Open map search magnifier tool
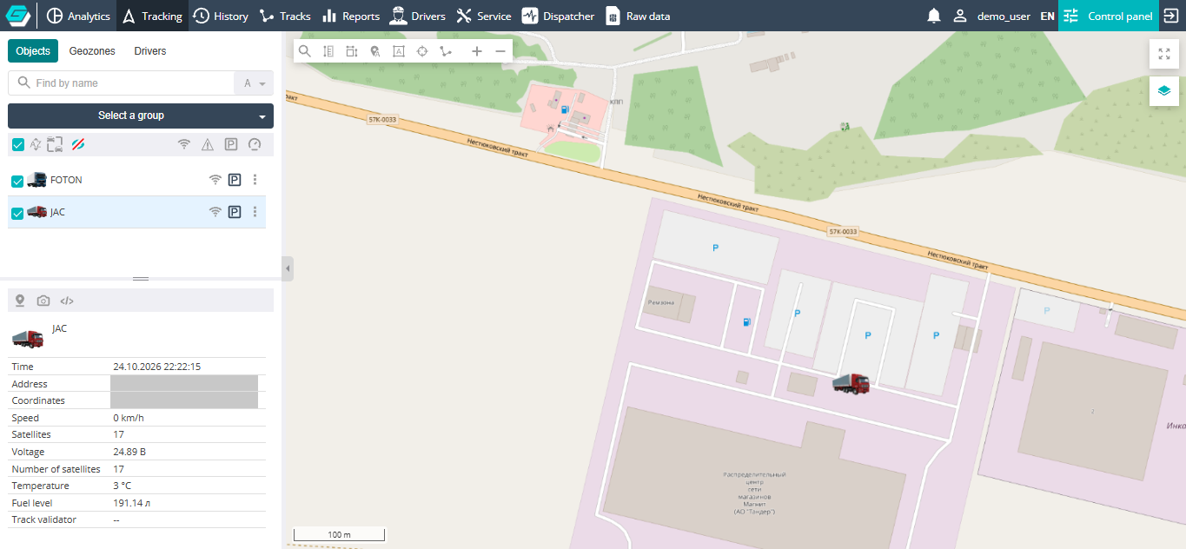Image resolution: width=1186 pixels, height=549 pixels. 305,51
